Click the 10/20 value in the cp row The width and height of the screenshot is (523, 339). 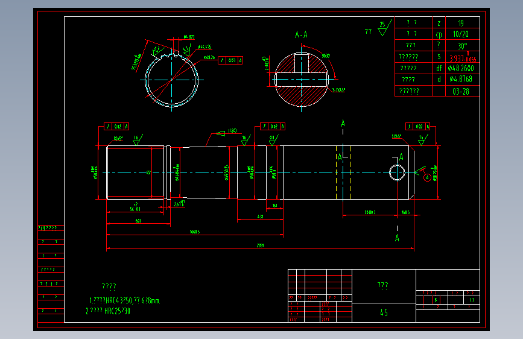[x=461, y=34]
